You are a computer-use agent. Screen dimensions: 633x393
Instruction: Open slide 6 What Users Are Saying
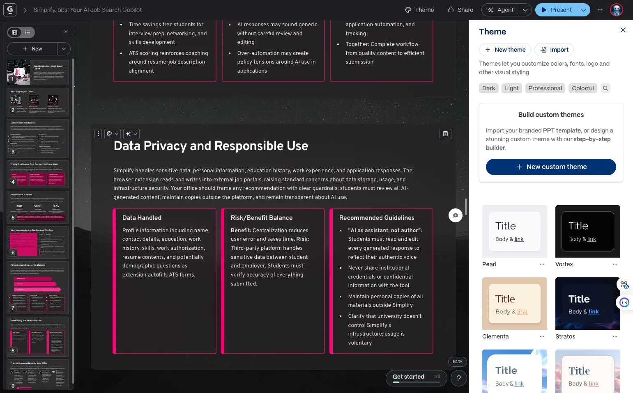coord(38,242)
